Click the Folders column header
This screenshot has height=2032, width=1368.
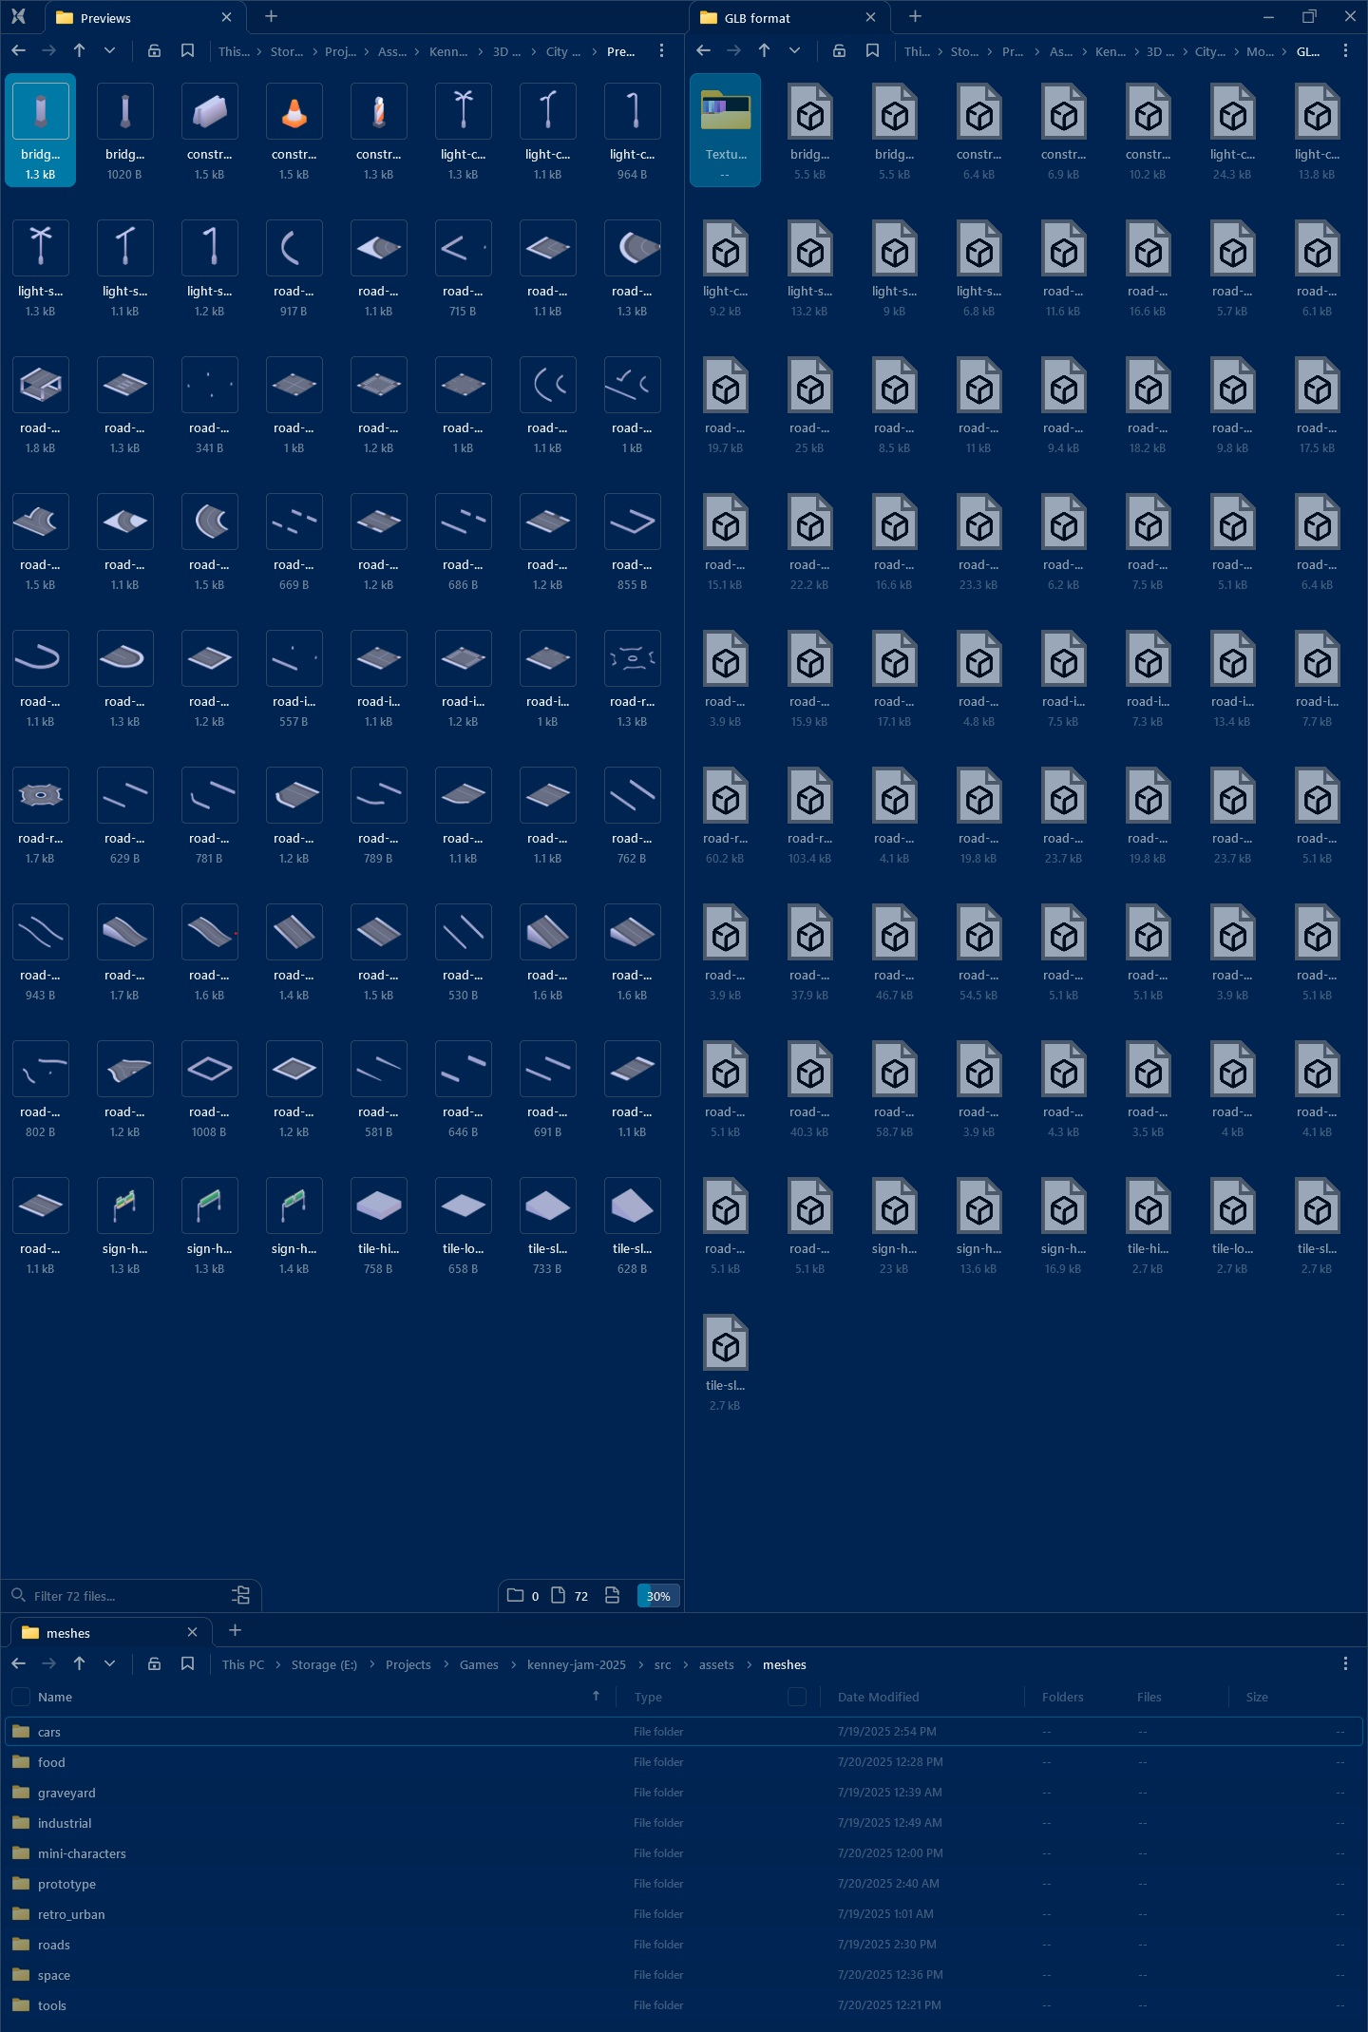[1063, 1697]
